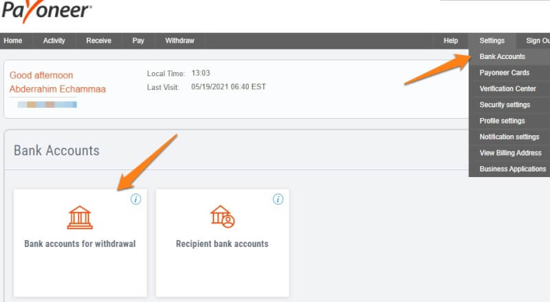
Task: Open info icon on Recipient bank accounts card
Action: 278,199
